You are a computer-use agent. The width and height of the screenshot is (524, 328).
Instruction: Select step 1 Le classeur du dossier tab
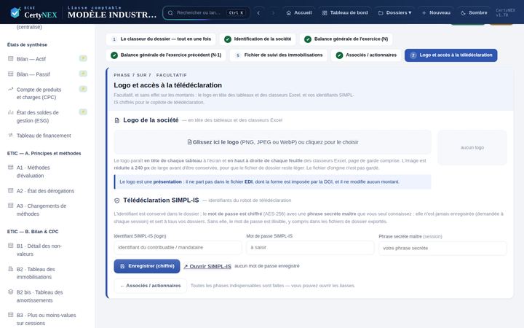click(161, 39)
